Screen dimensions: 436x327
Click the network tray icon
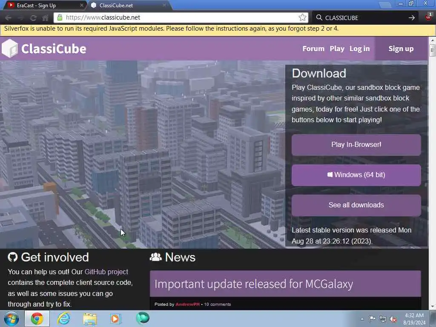[383, 319]
